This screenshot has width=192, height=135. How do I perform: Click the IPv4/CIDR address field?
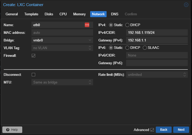(x=157, y=32)
